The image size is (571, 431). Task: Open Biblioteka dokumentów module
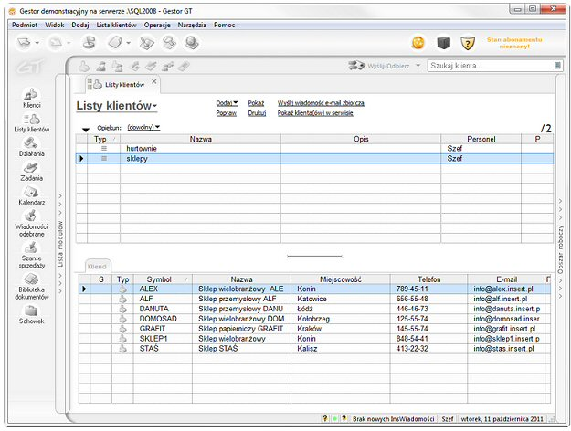coord(31,284)
